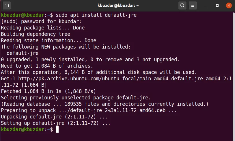Close the terminal window
This screenshot has height=141, width=235.
point(229,5)
